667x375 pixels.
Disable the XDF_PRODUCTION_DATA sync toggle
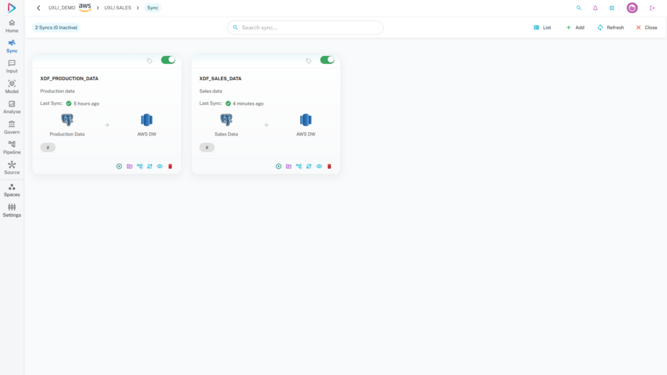coord(168,60)
